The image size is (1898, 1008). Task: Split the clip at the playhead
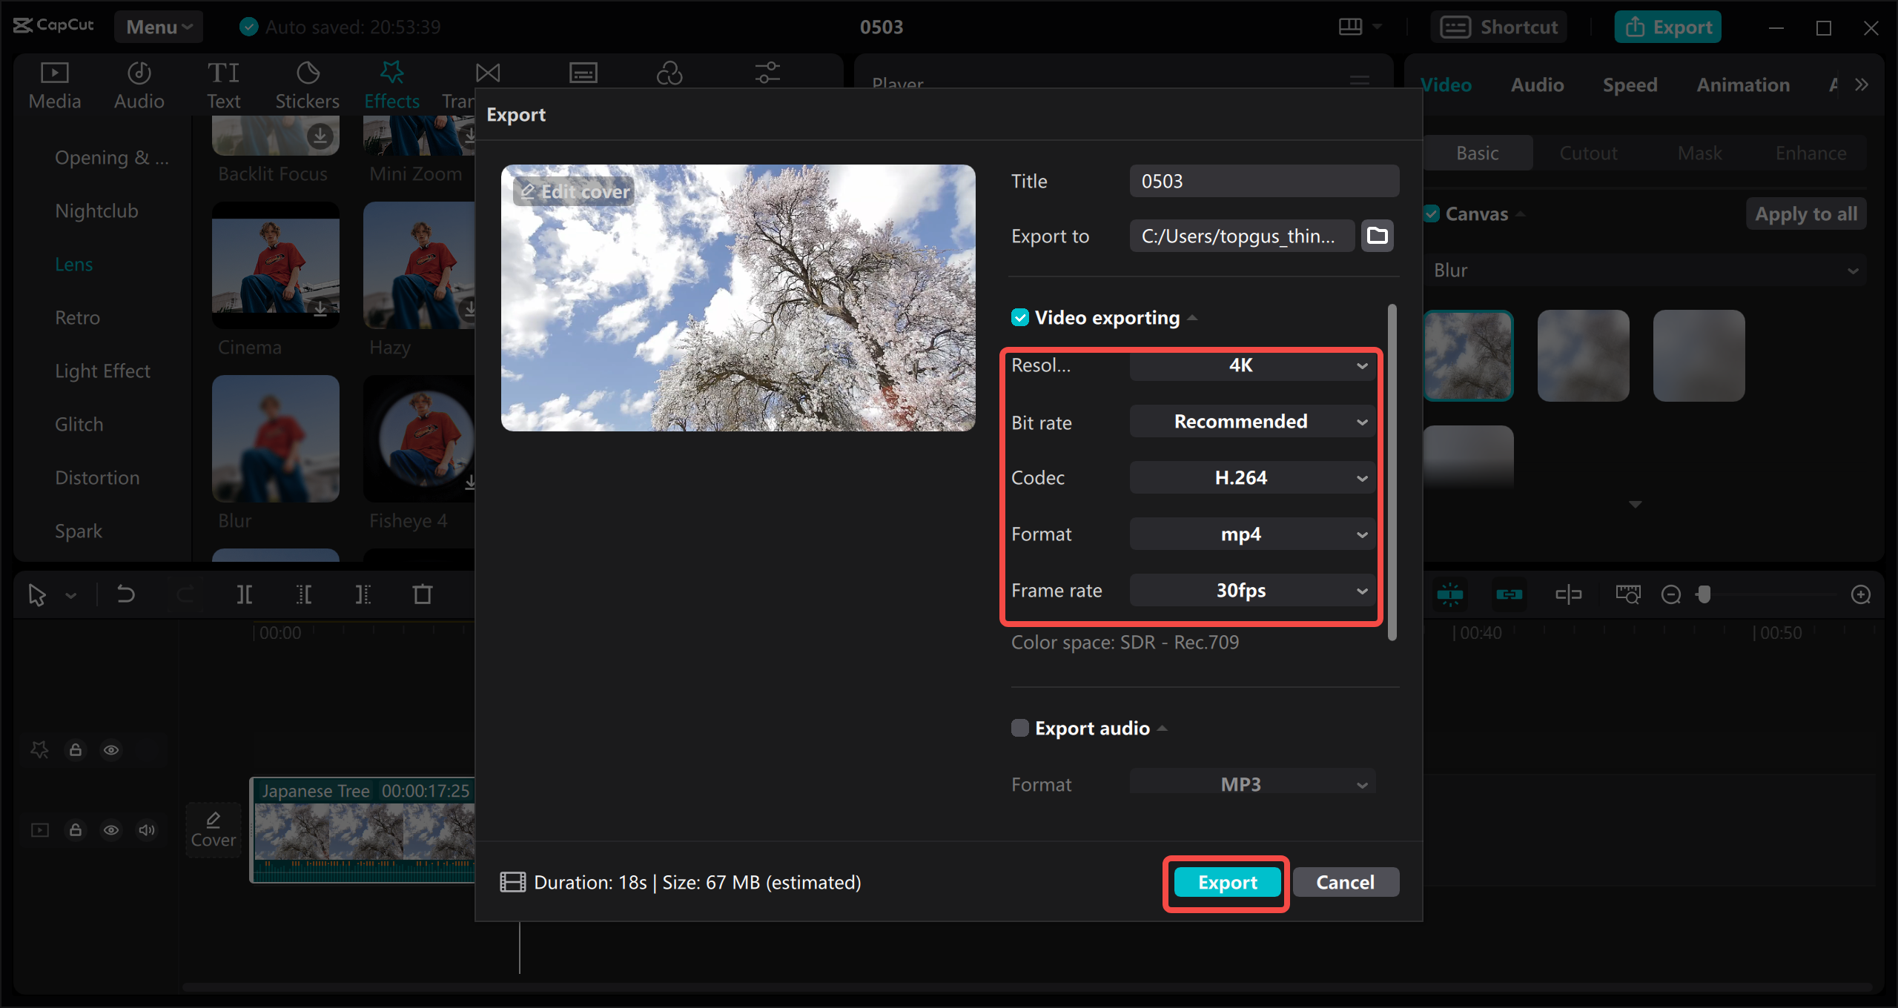tap(245, 594)
